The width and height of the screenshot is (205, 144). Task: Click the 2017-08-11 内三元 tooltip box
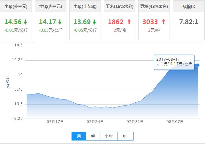coord(174,62)
